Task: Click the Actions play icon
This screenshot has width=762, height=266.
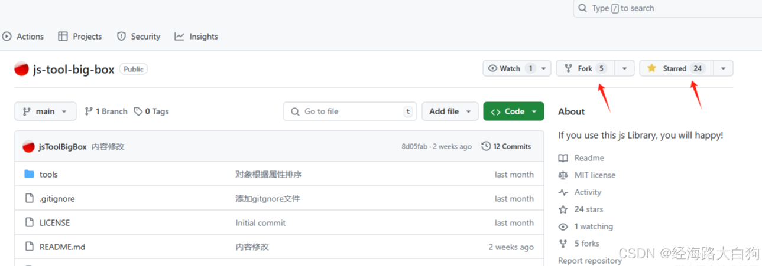Action: pos(7,37)
